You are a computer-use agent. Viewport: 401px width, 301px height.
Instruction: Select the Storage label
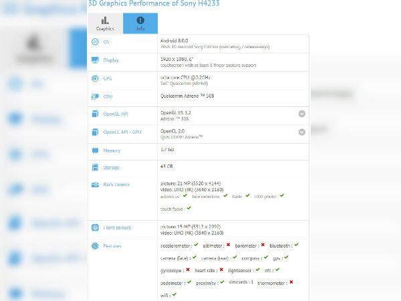pos(111,168)
